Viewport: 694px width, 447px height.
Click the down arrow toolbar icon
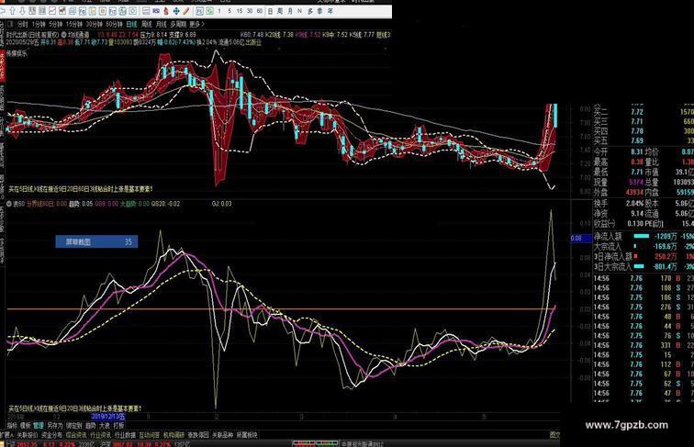click(x=22, y=11)
